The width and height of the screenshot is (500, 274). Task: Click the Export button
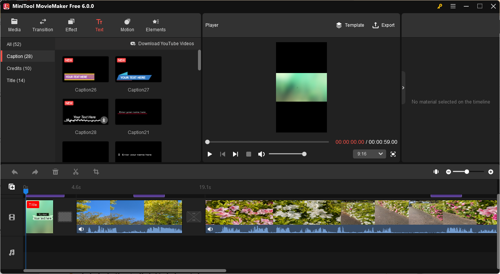(383, 25)
